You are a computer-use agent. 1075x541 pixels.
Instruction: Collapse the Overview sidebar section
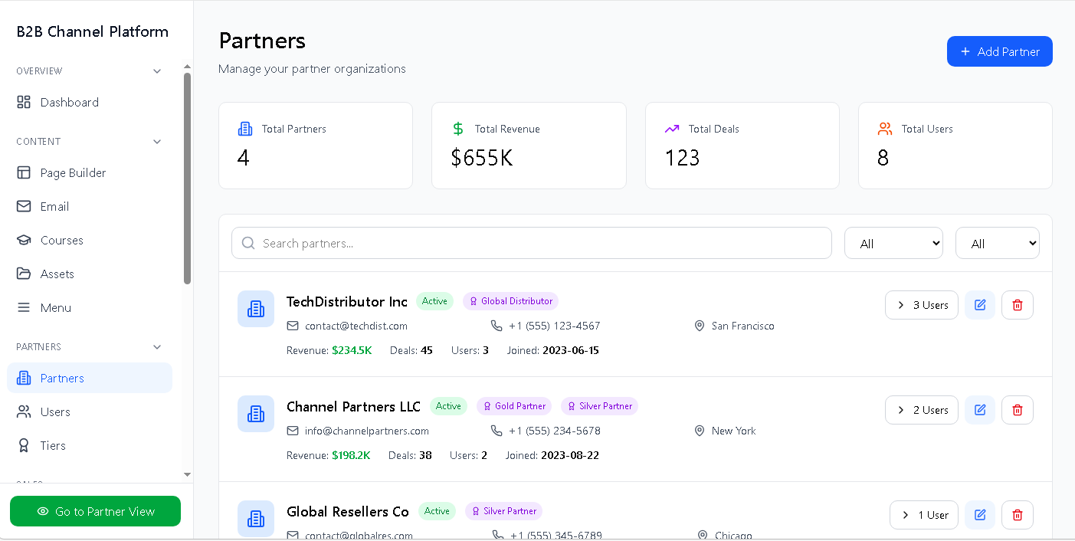coord(157,71)
